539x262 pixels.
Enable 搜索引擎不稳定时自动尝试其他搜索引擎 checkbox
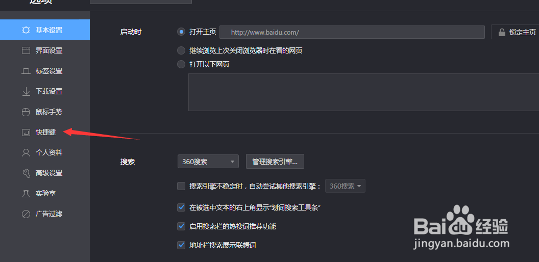pyautogui.click(x=181, y=186)
